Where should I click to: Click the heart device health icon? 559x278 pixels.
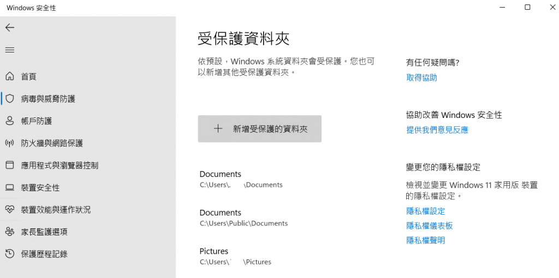(10, 210)
